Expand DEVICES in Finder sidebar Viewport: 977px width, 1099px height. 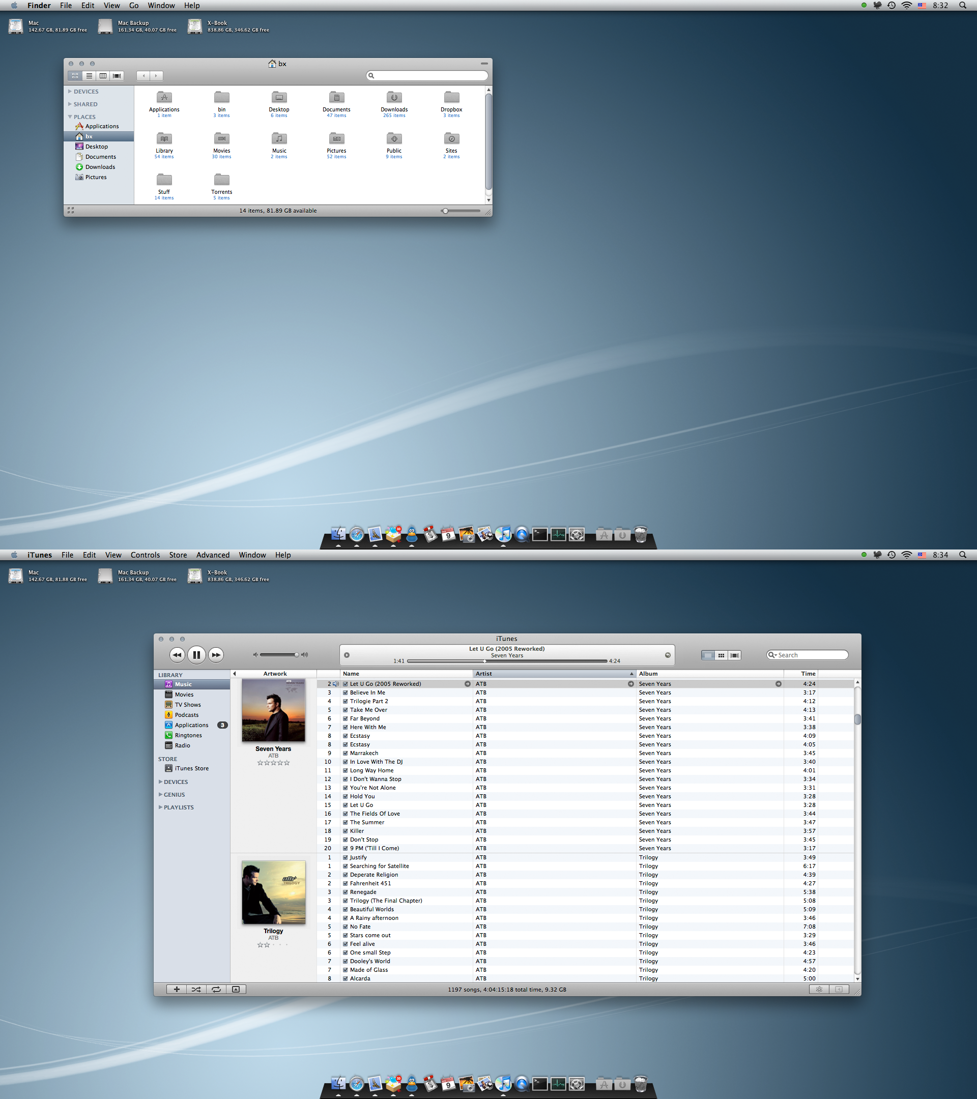(70, 92)
